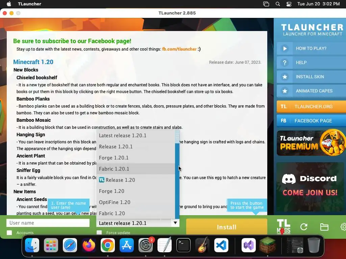The image size is (346, 259).
Task: Enable the Force update checkbox
Action: 99,233
